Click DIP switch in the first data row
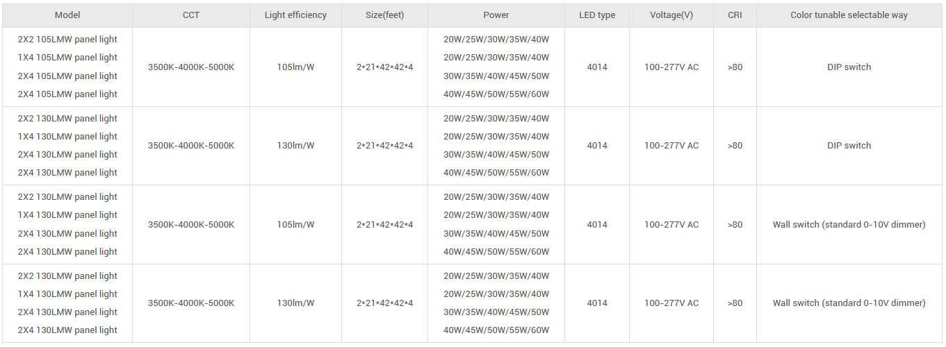Image resolution: width=946 pixels, height=347 pixels. 849,67
